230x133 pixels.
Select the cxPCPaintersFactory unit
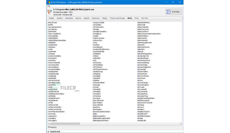(100, 69)
